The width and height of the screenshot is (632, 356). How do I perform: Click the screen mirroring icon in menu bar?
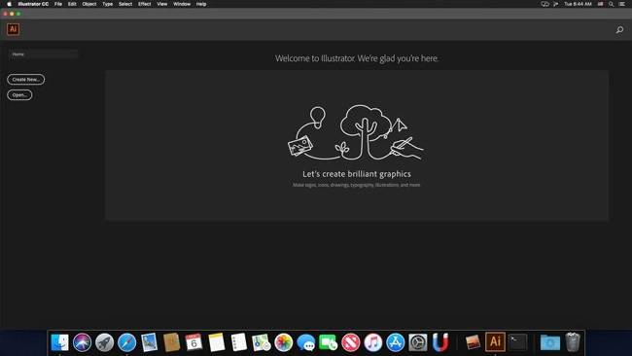pyautogui.click(x=544, y=4)
